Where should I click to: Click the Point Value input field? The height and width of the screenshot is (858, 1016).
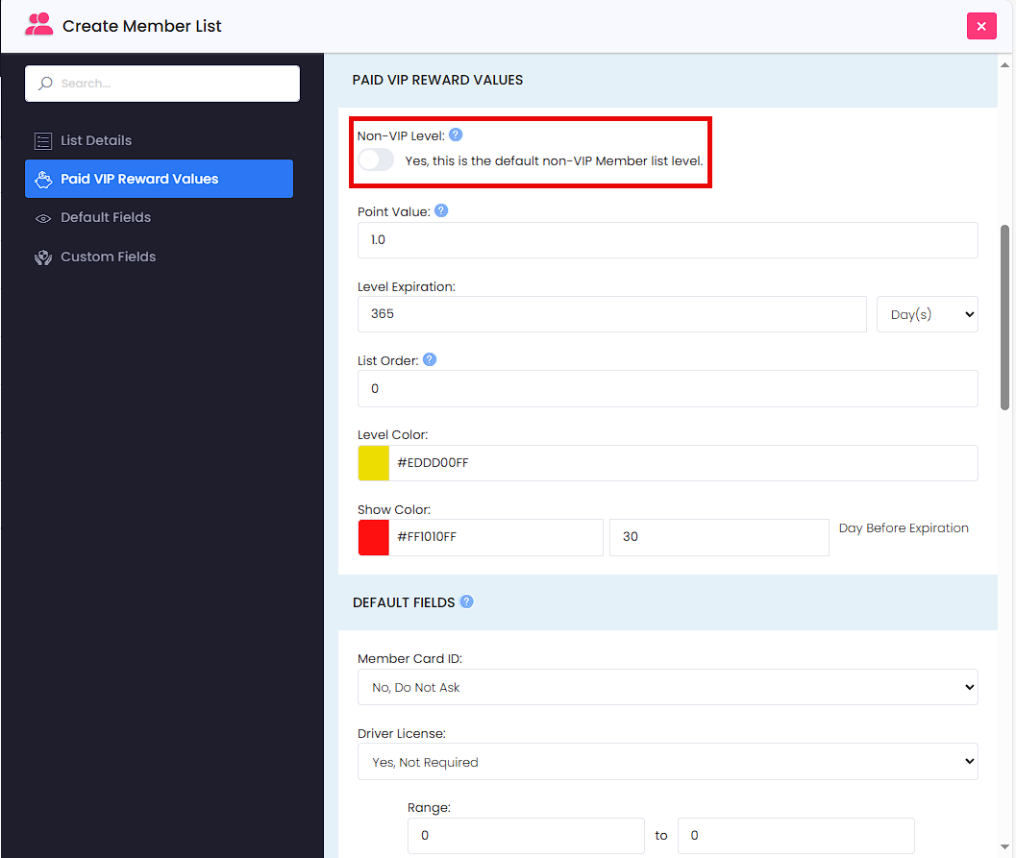[667, 240]
